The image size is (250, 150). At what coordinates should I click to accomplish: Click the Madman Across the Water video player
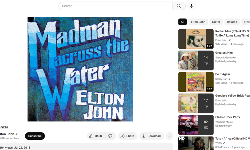click(x=80, y=69)
